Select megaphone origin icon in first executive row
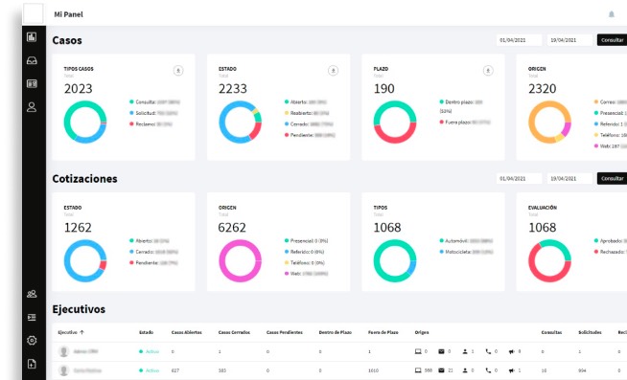The image size is (627, 380). coord(511,351)
